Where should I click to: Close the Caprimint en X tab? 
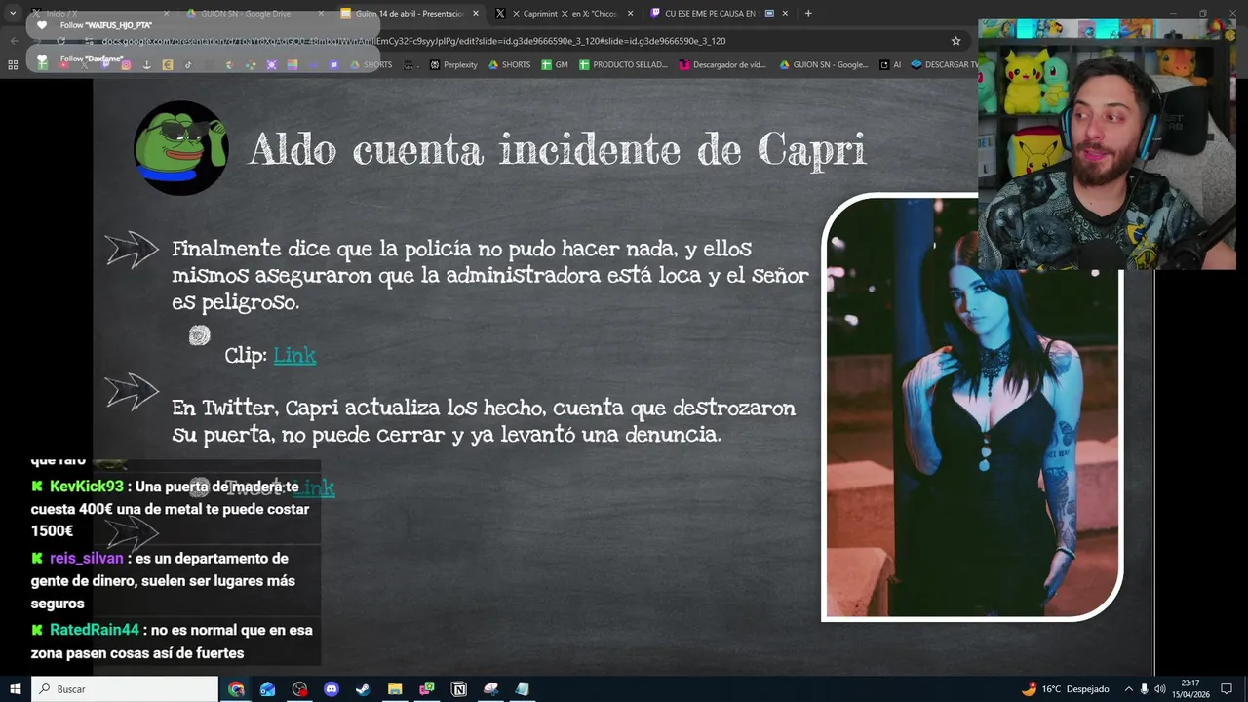[x=630, y=14]
